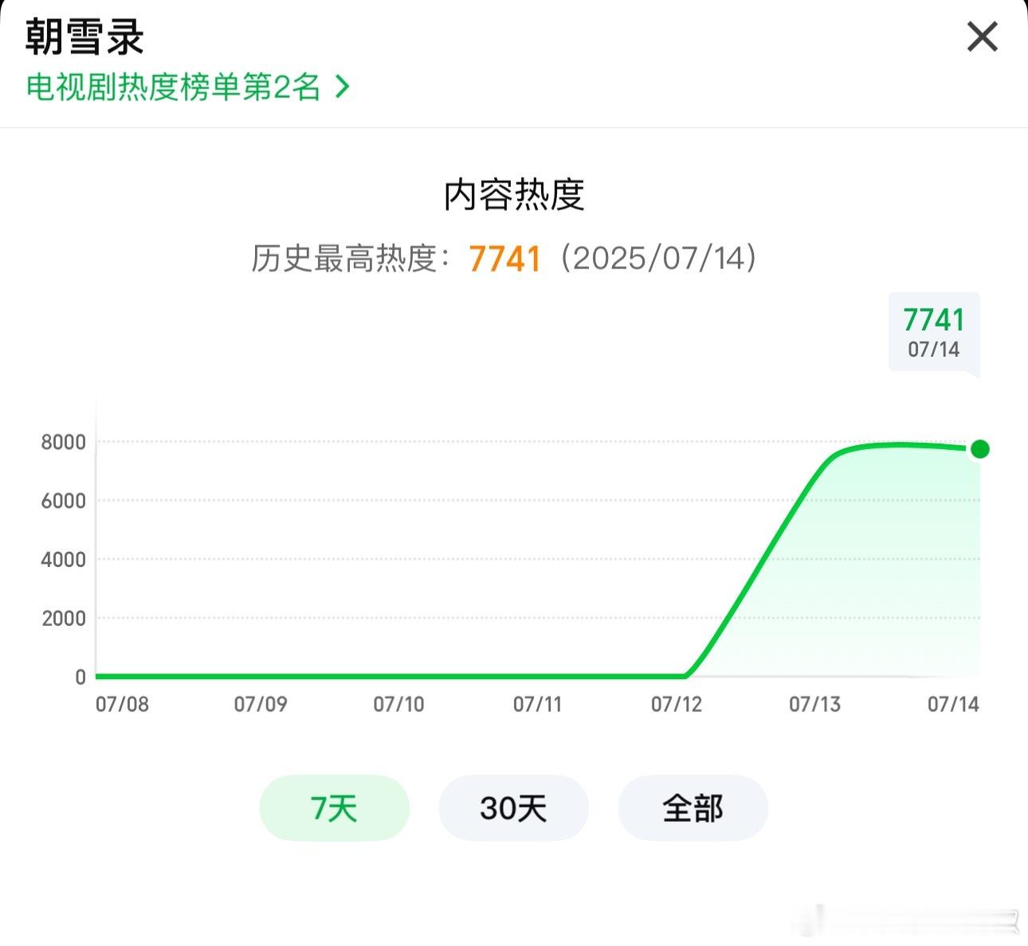Click the 4000 y-axis label
The image size is (1028, 946).
[x=63, y=560]
